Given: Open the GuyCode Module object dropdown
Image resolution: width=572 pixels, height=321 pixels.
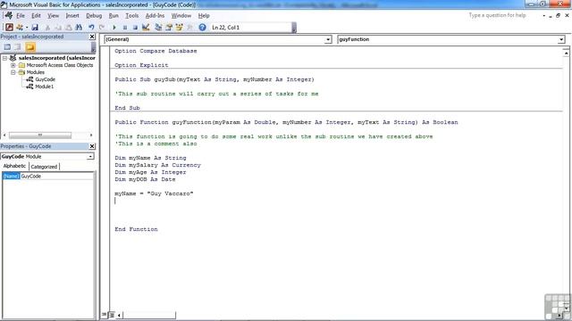Looking at the screenshot, I should pos(90,157).
